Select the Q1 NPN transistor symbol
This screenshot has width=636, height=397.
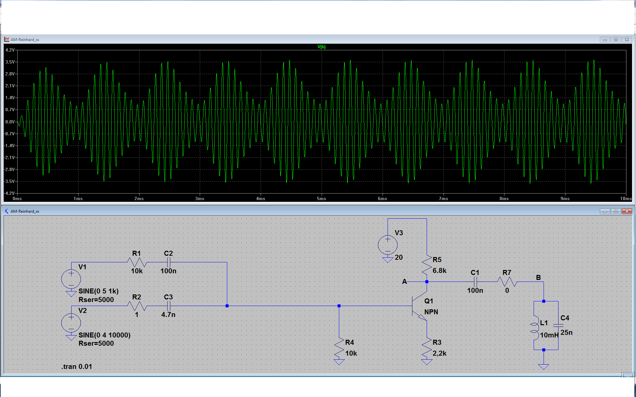(x=419, y=306)
